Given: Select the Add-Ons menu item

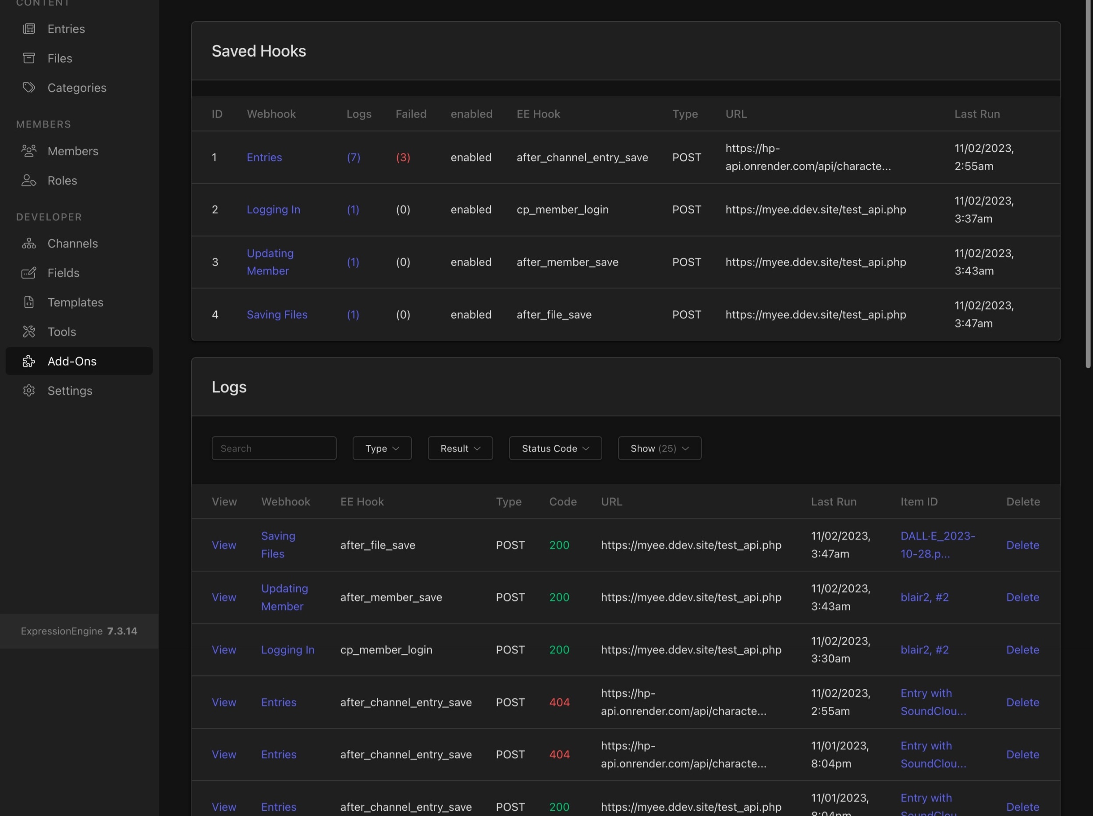Looking at the screenshot, I should [79, 361].
